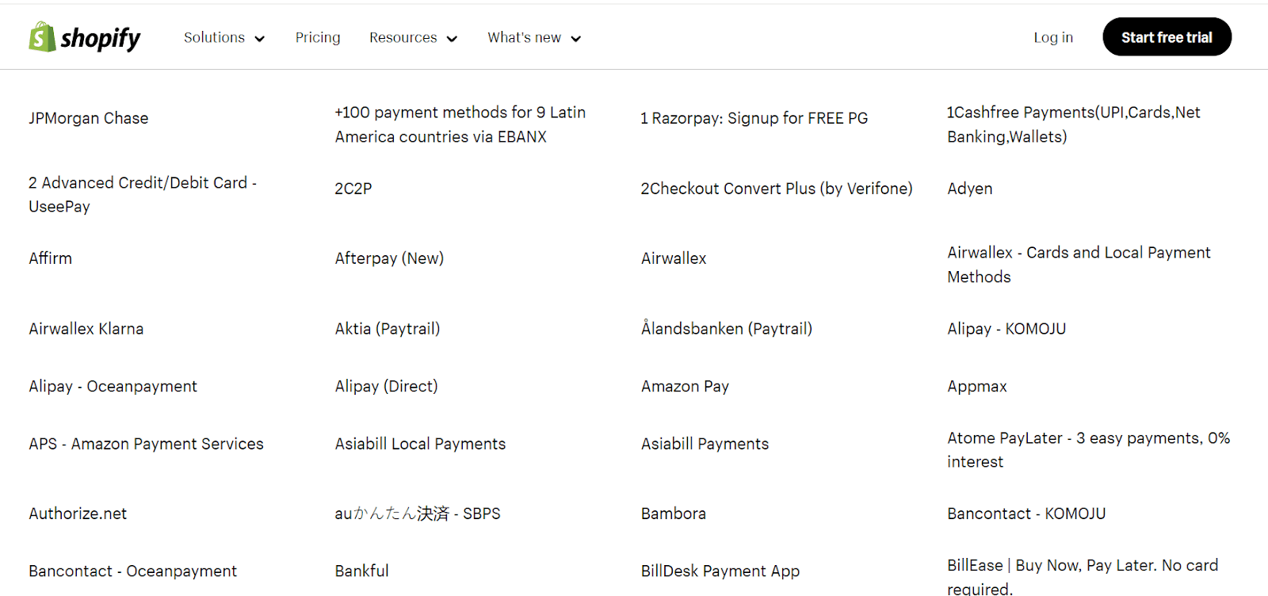Select the BillEase Buy Now, Pay Later entry
Viewport: 1268px width, 596px height.
click(x=1083, y=577)
